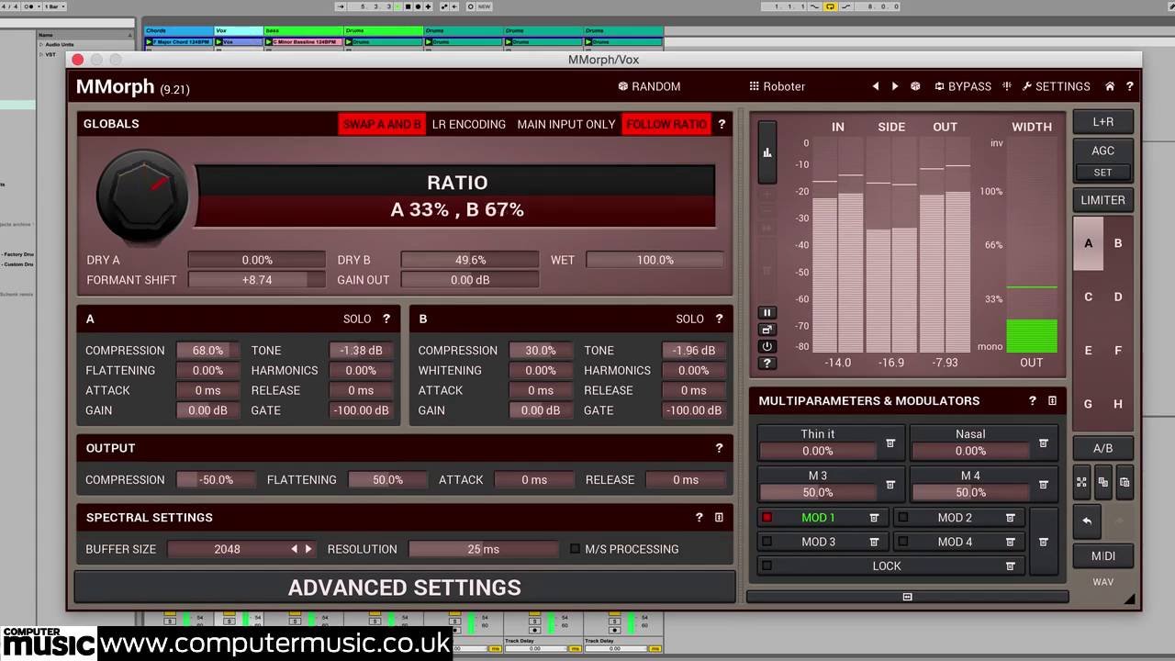Open MOD 4 modulator menu icon

click(1010, 542)
